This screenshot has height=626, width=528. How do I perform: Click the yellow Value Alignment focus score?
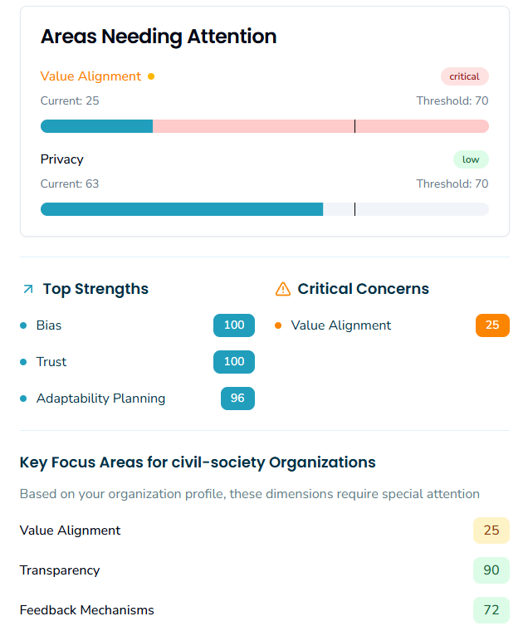click(x=491, y=531)
